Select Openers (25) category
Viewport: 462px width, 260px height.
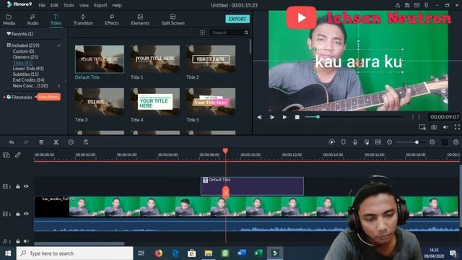pyautogui.click(x=25, y=57)
